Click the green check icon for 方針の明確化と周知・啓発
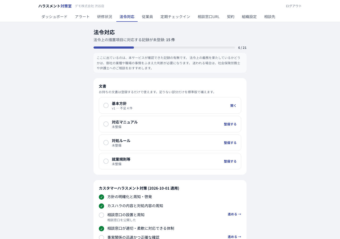Viewport: 340px width, 239px height. (x=101, y=197)
